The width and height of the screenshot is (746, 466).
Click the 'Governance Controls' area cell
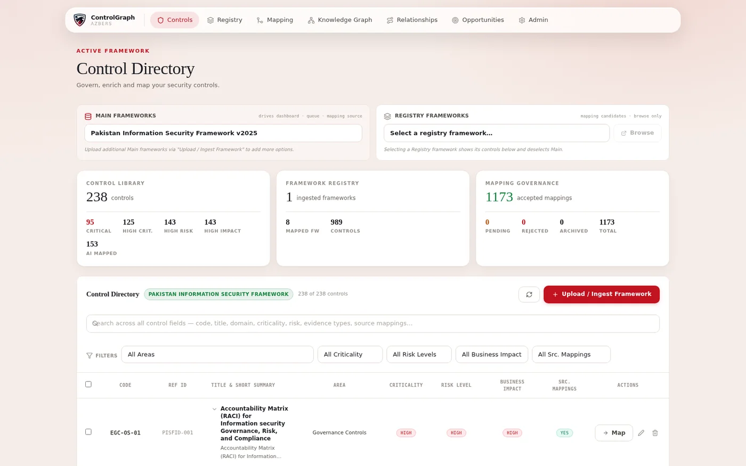[x=339, y=433]
